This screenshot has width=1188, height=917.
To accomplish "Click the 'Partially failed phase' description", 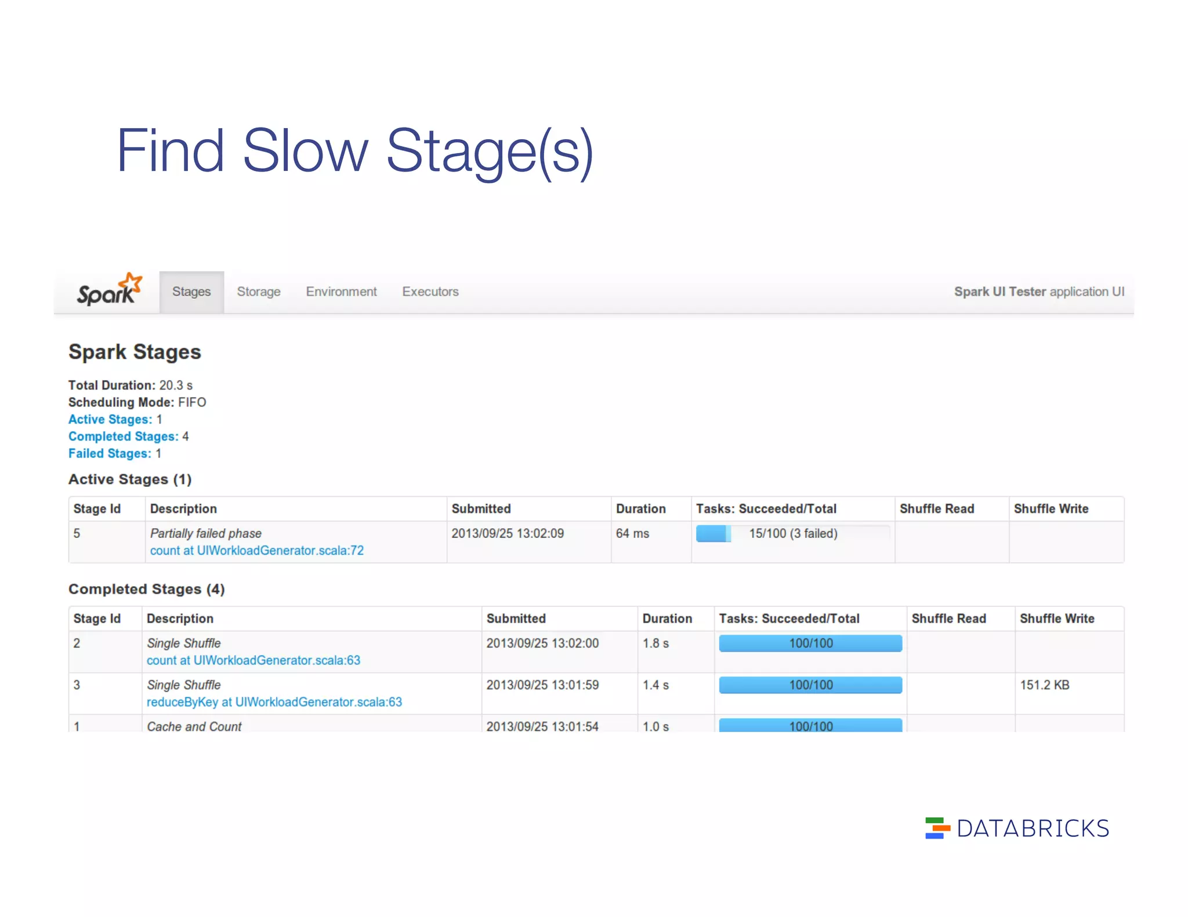I will (206, 533).
